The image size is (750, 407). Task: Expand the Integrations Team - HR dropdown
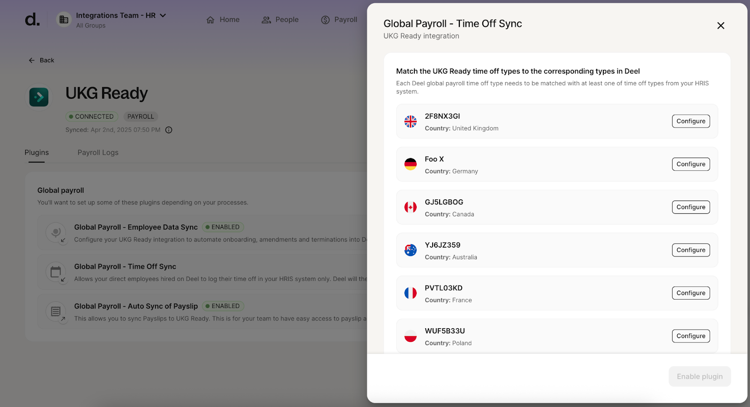tap(121, 15)
